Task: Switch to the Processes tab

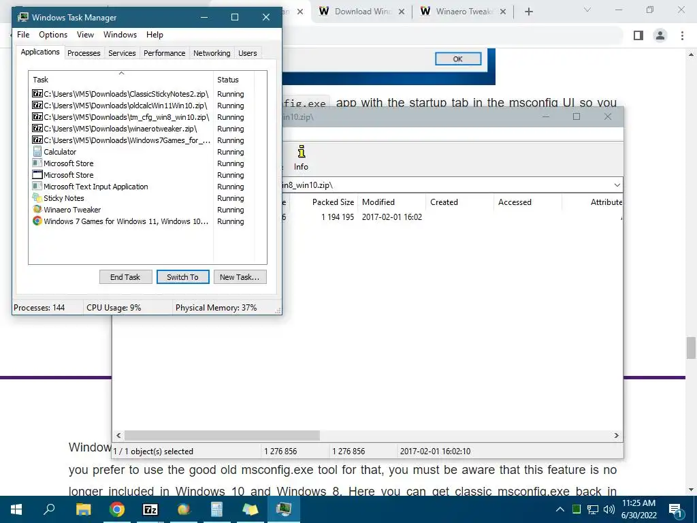Action: 84,53
